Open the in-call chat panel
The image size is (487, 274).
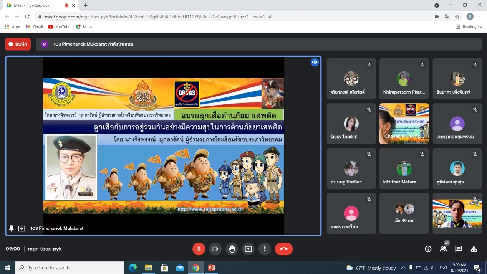click(x=459, y=249)
